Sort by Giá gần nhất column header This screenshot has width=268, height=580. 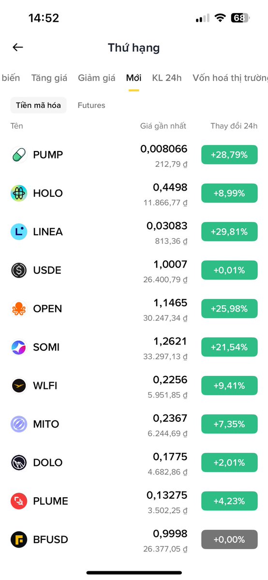pyautogui.click(x=163, y=126)
